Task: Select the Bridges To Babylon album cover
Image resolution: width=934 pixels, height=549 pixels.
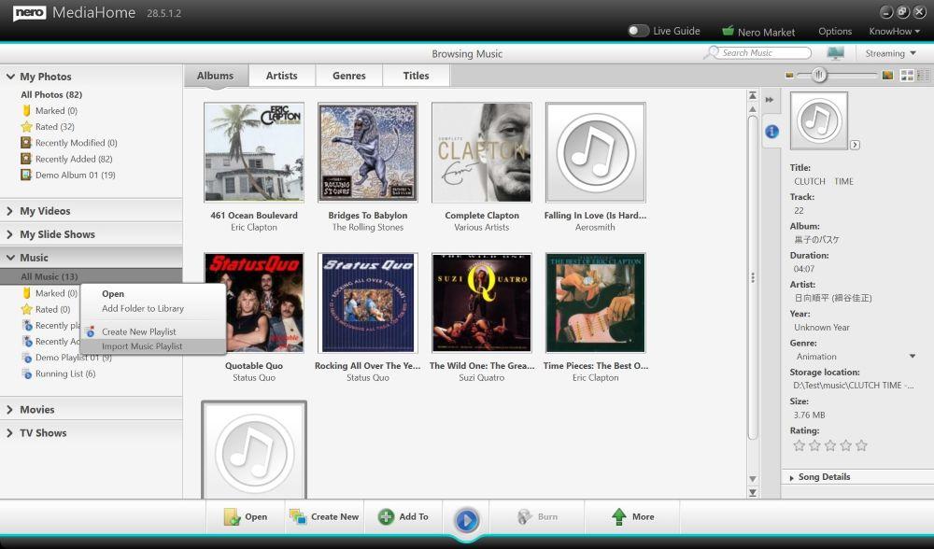Action: [x=367, y=152]
